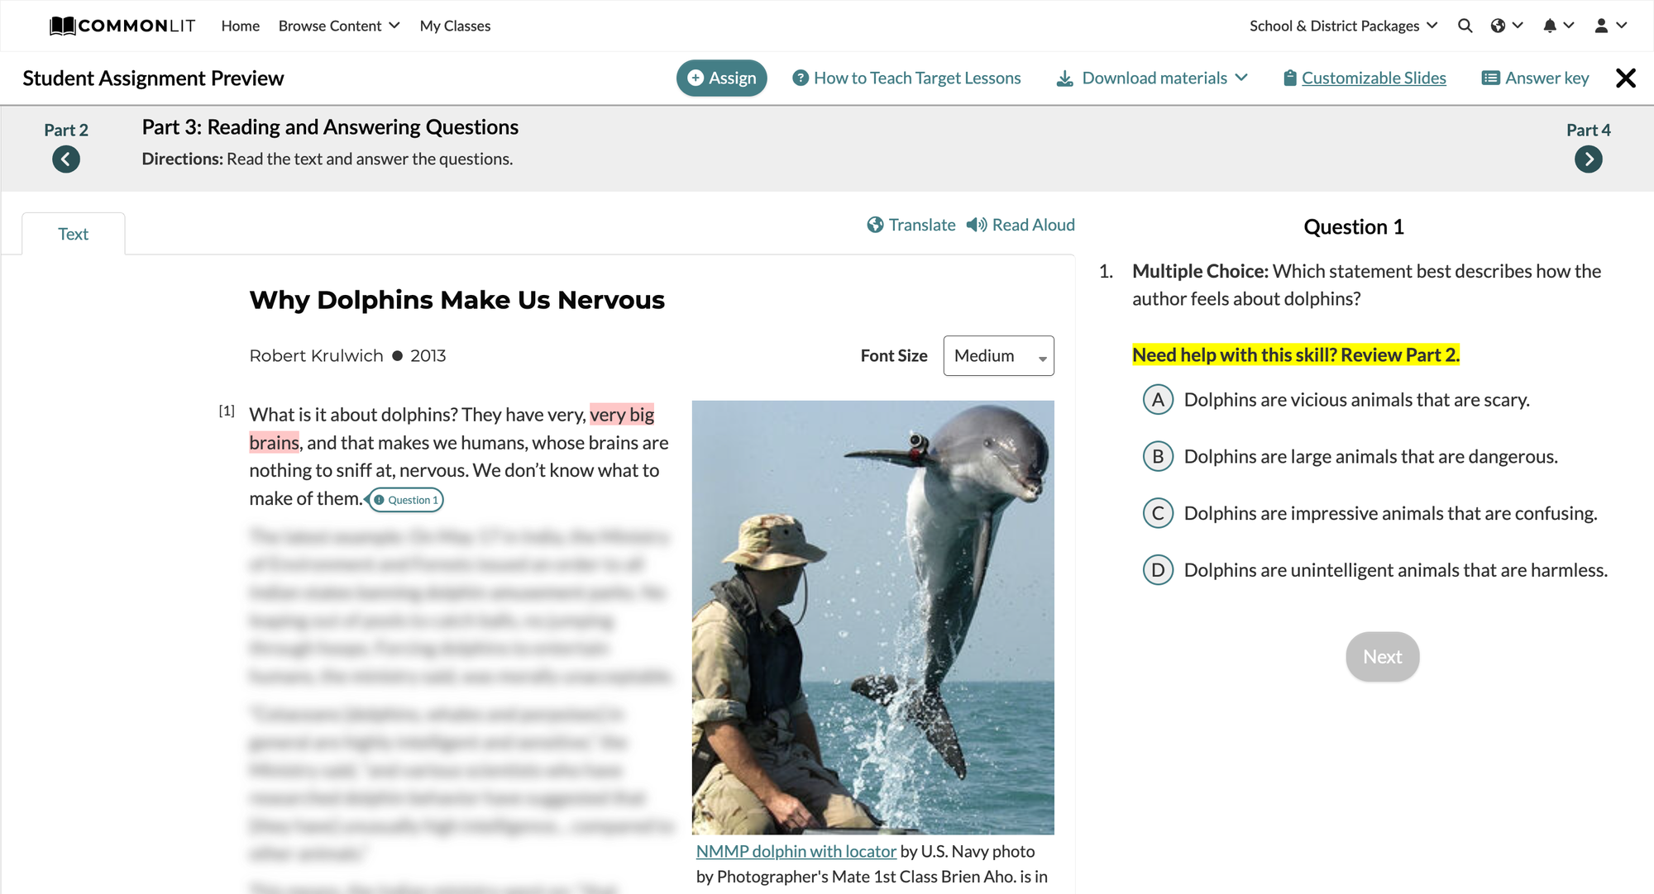This screenshot has width=1654, height=894.
Task: Go forward to Part 4 arrow
Action: pyautogui.click(x=1588, y=159)
